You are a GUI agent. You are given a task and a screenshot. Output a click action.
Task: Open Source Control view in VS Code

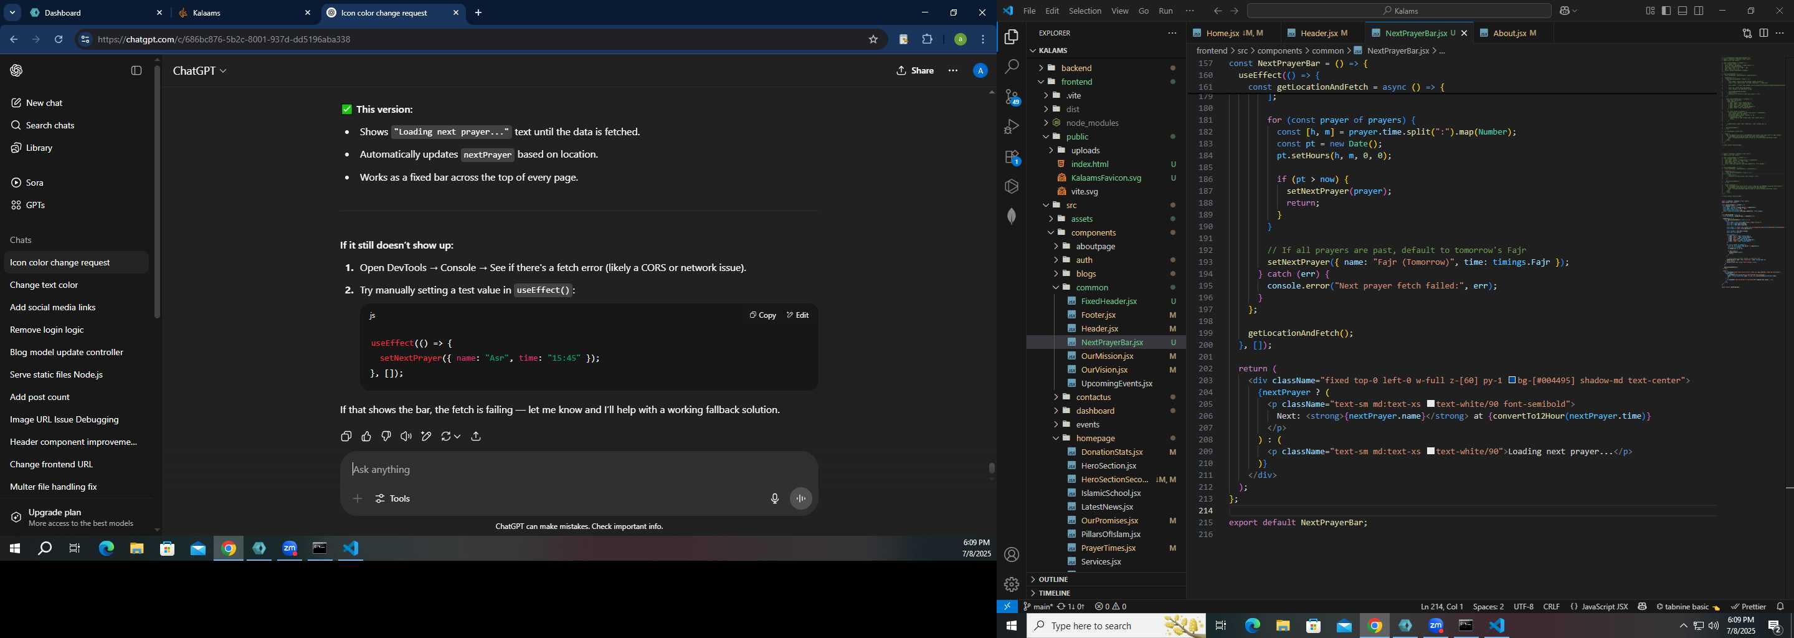click(1012, 97)
